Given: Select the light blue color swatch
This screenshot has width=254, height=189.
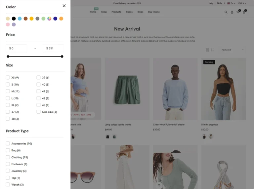Looking at the screenshot, I should point(20,19).
